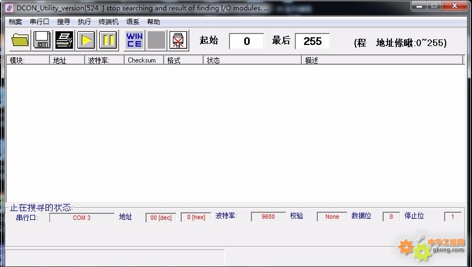Open the 语系 language menu
This screenshot has width=472, height=267.
coord(133,22)
